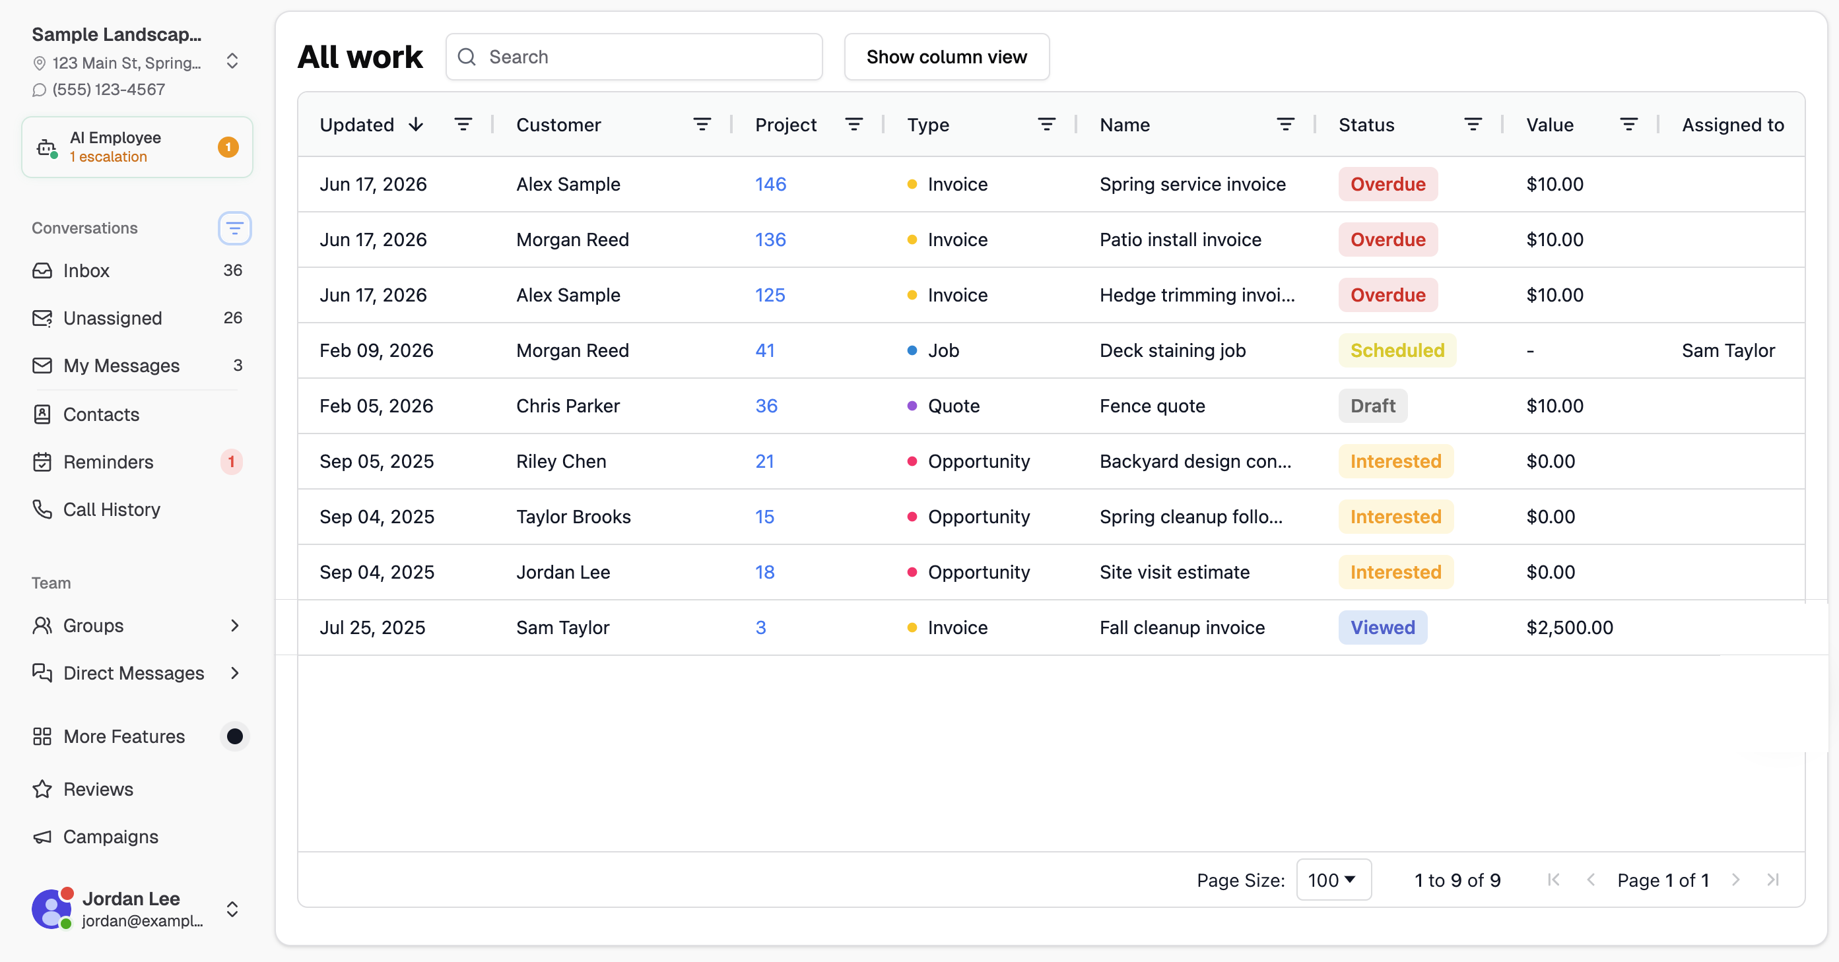Toggle the More Features dark indicator
1839x962 pixels.
234,736
